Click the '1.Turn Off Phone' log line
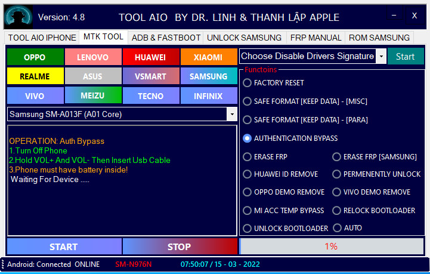The height and width of the screenshot is (274, 430). click(x=38, y=150)
